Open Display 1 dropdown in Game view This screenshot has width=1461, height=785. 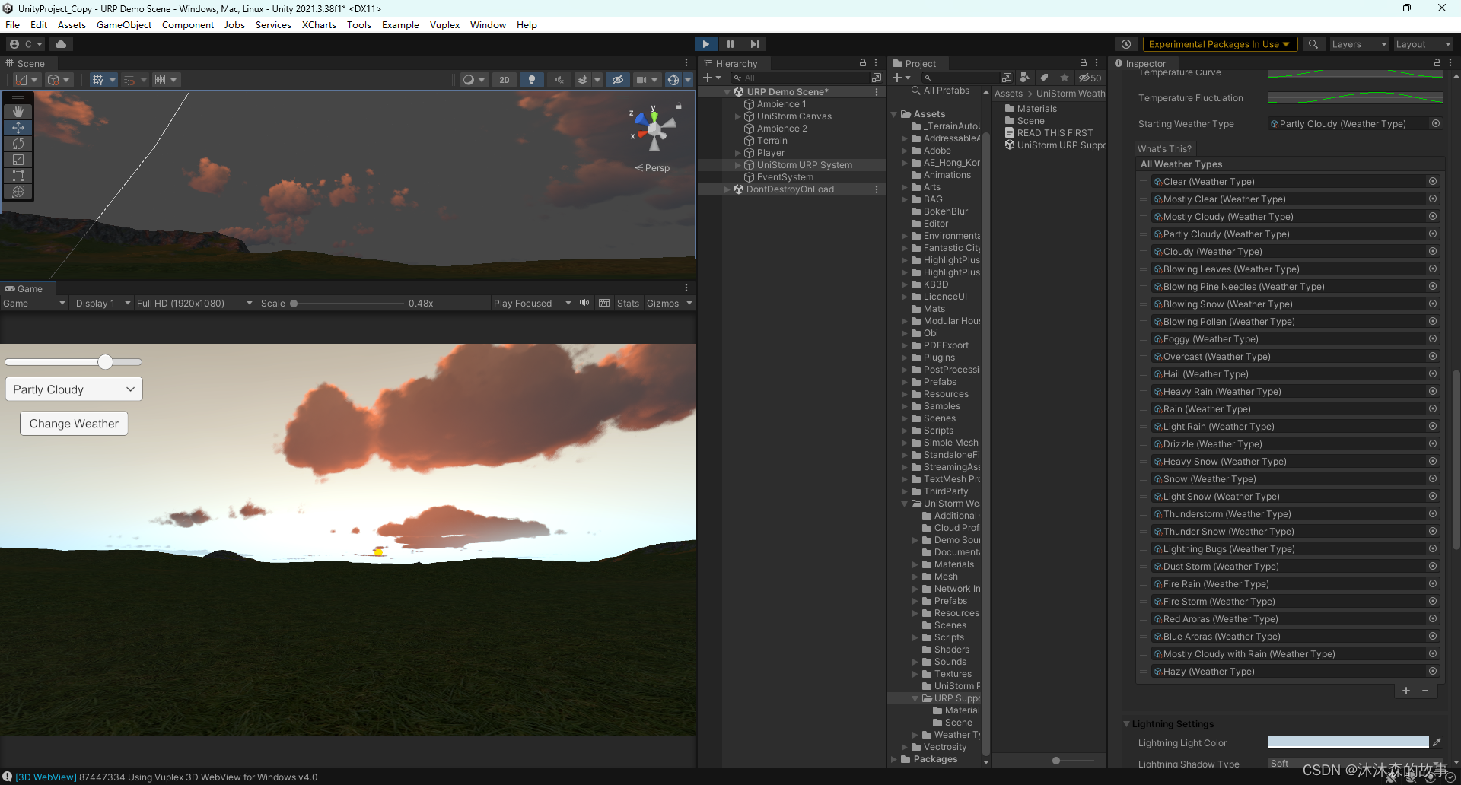103,304
